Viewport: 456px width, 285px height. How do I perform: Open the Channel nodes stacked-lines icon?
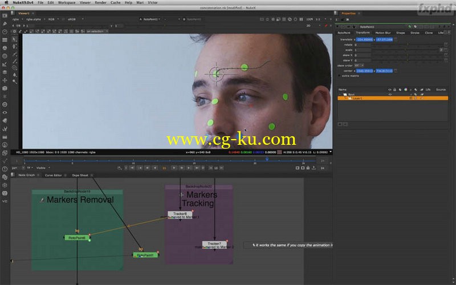(5, 40)
